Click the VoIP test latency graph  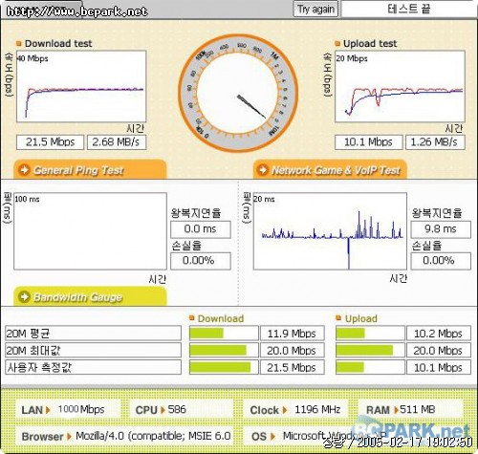[x=330, y=231]
